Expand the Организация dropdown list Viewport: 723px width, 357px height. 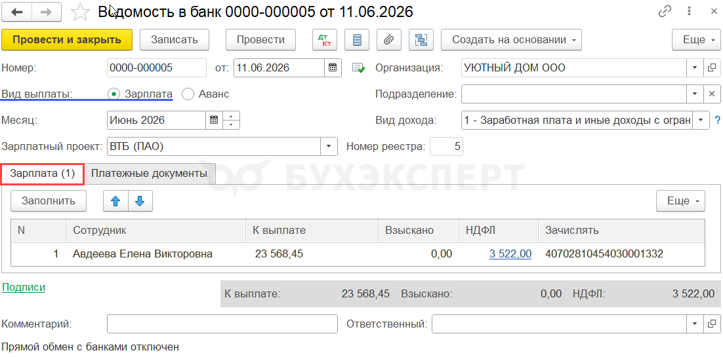click(x=695, y=68)
